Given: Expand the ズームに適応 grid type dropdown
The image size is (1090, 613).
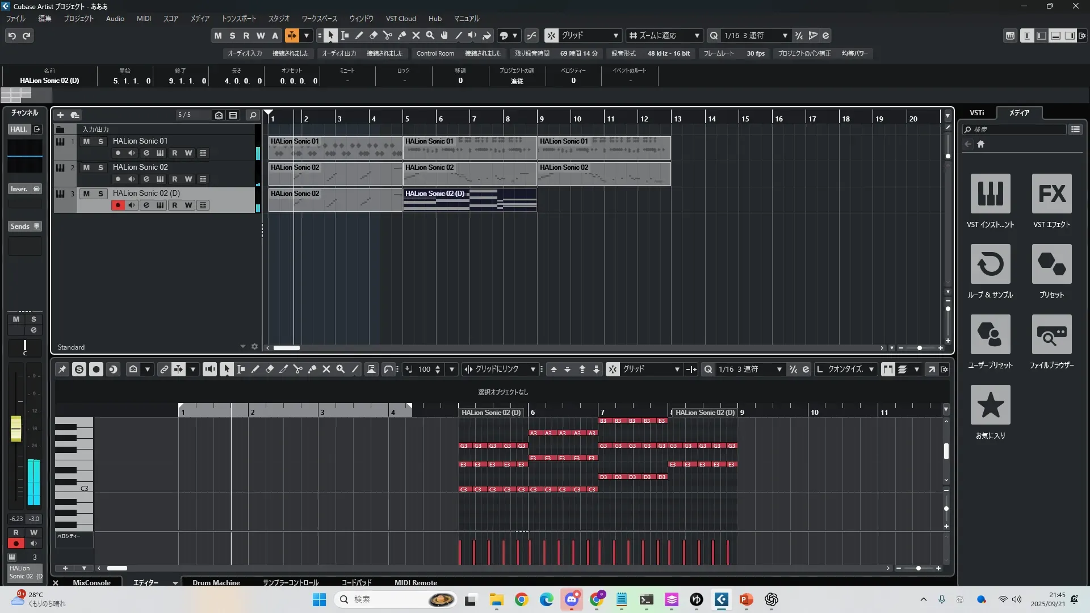Looking at the screenshot, I should point(697,36).
